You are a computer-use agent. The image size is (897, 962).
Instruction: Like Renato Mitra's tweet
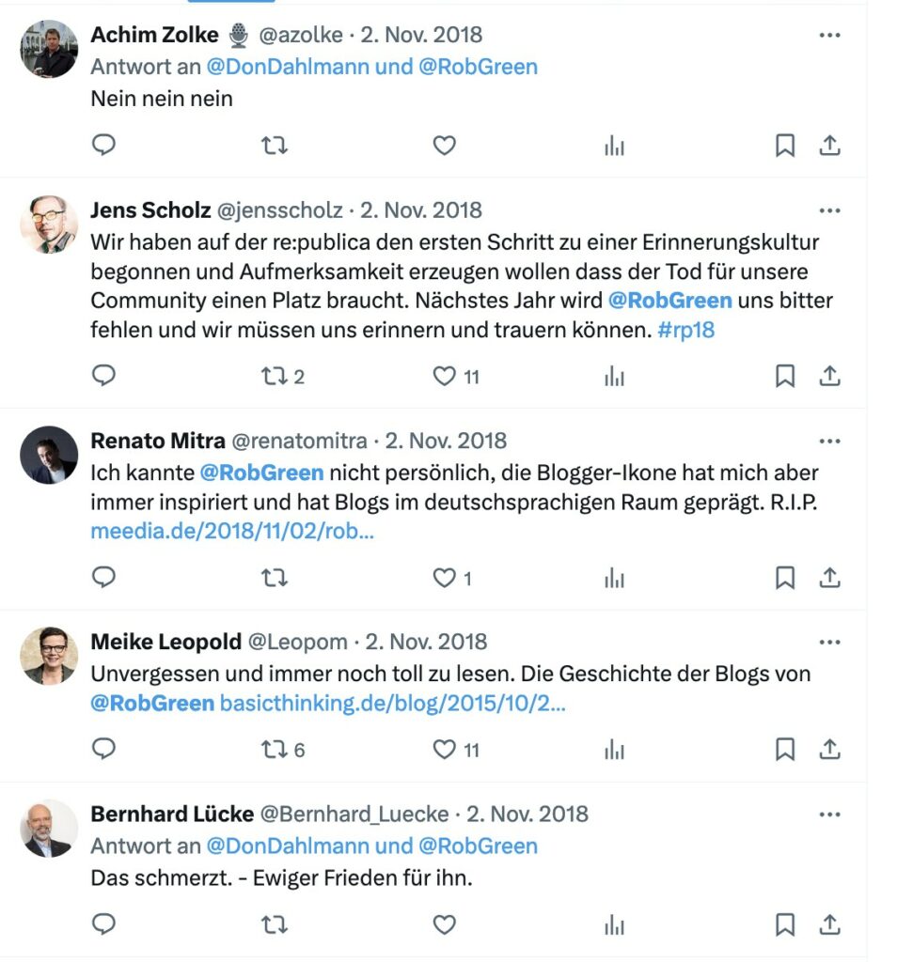click(445, 578)
